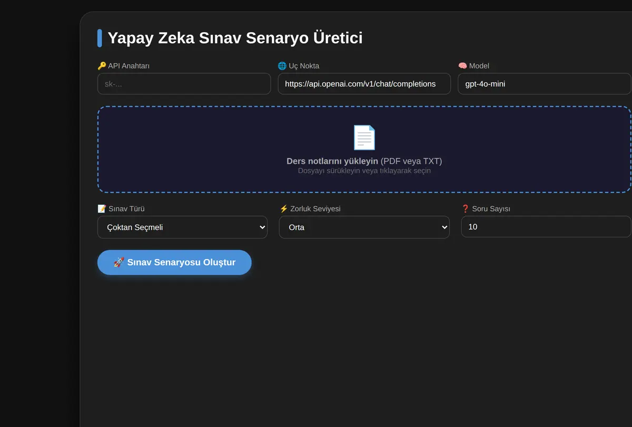Click the memo icon beside Sınav Türü
The width and height of the screenshot is (632, 427).
tap(102, 208)
